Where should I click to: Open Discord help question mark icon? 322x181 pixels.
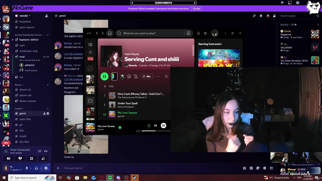point(298,3)
